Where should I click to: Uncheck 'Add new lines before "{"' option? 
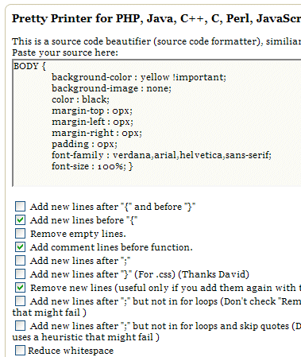coord(20,219)
